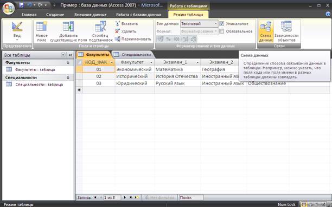Undo via the Quick Access toolbar arrow
The width and height of the screenshot is (332, 207).
click(x=29, y=5)
